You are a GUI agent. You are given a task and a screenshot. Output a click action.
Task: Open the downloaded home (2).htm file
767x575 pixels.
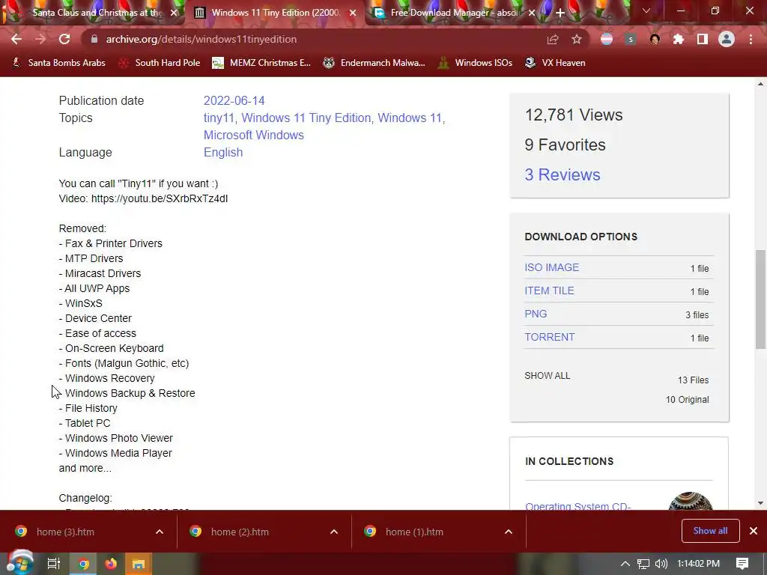pyautogui.click(x=240, y=532)
